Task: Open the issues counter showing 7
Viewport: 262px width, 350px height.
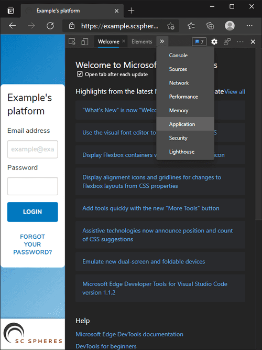Action: [x=199, y=42]
